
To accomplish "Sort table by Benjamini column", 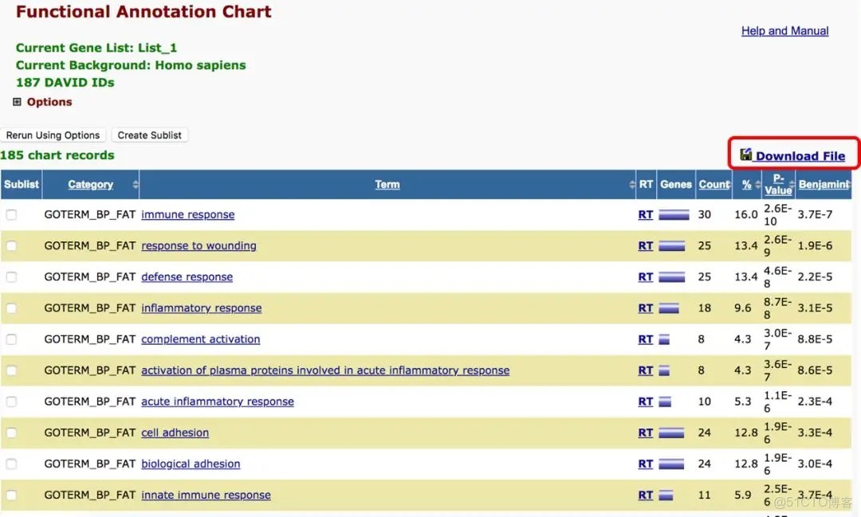I will click(823, 184).
